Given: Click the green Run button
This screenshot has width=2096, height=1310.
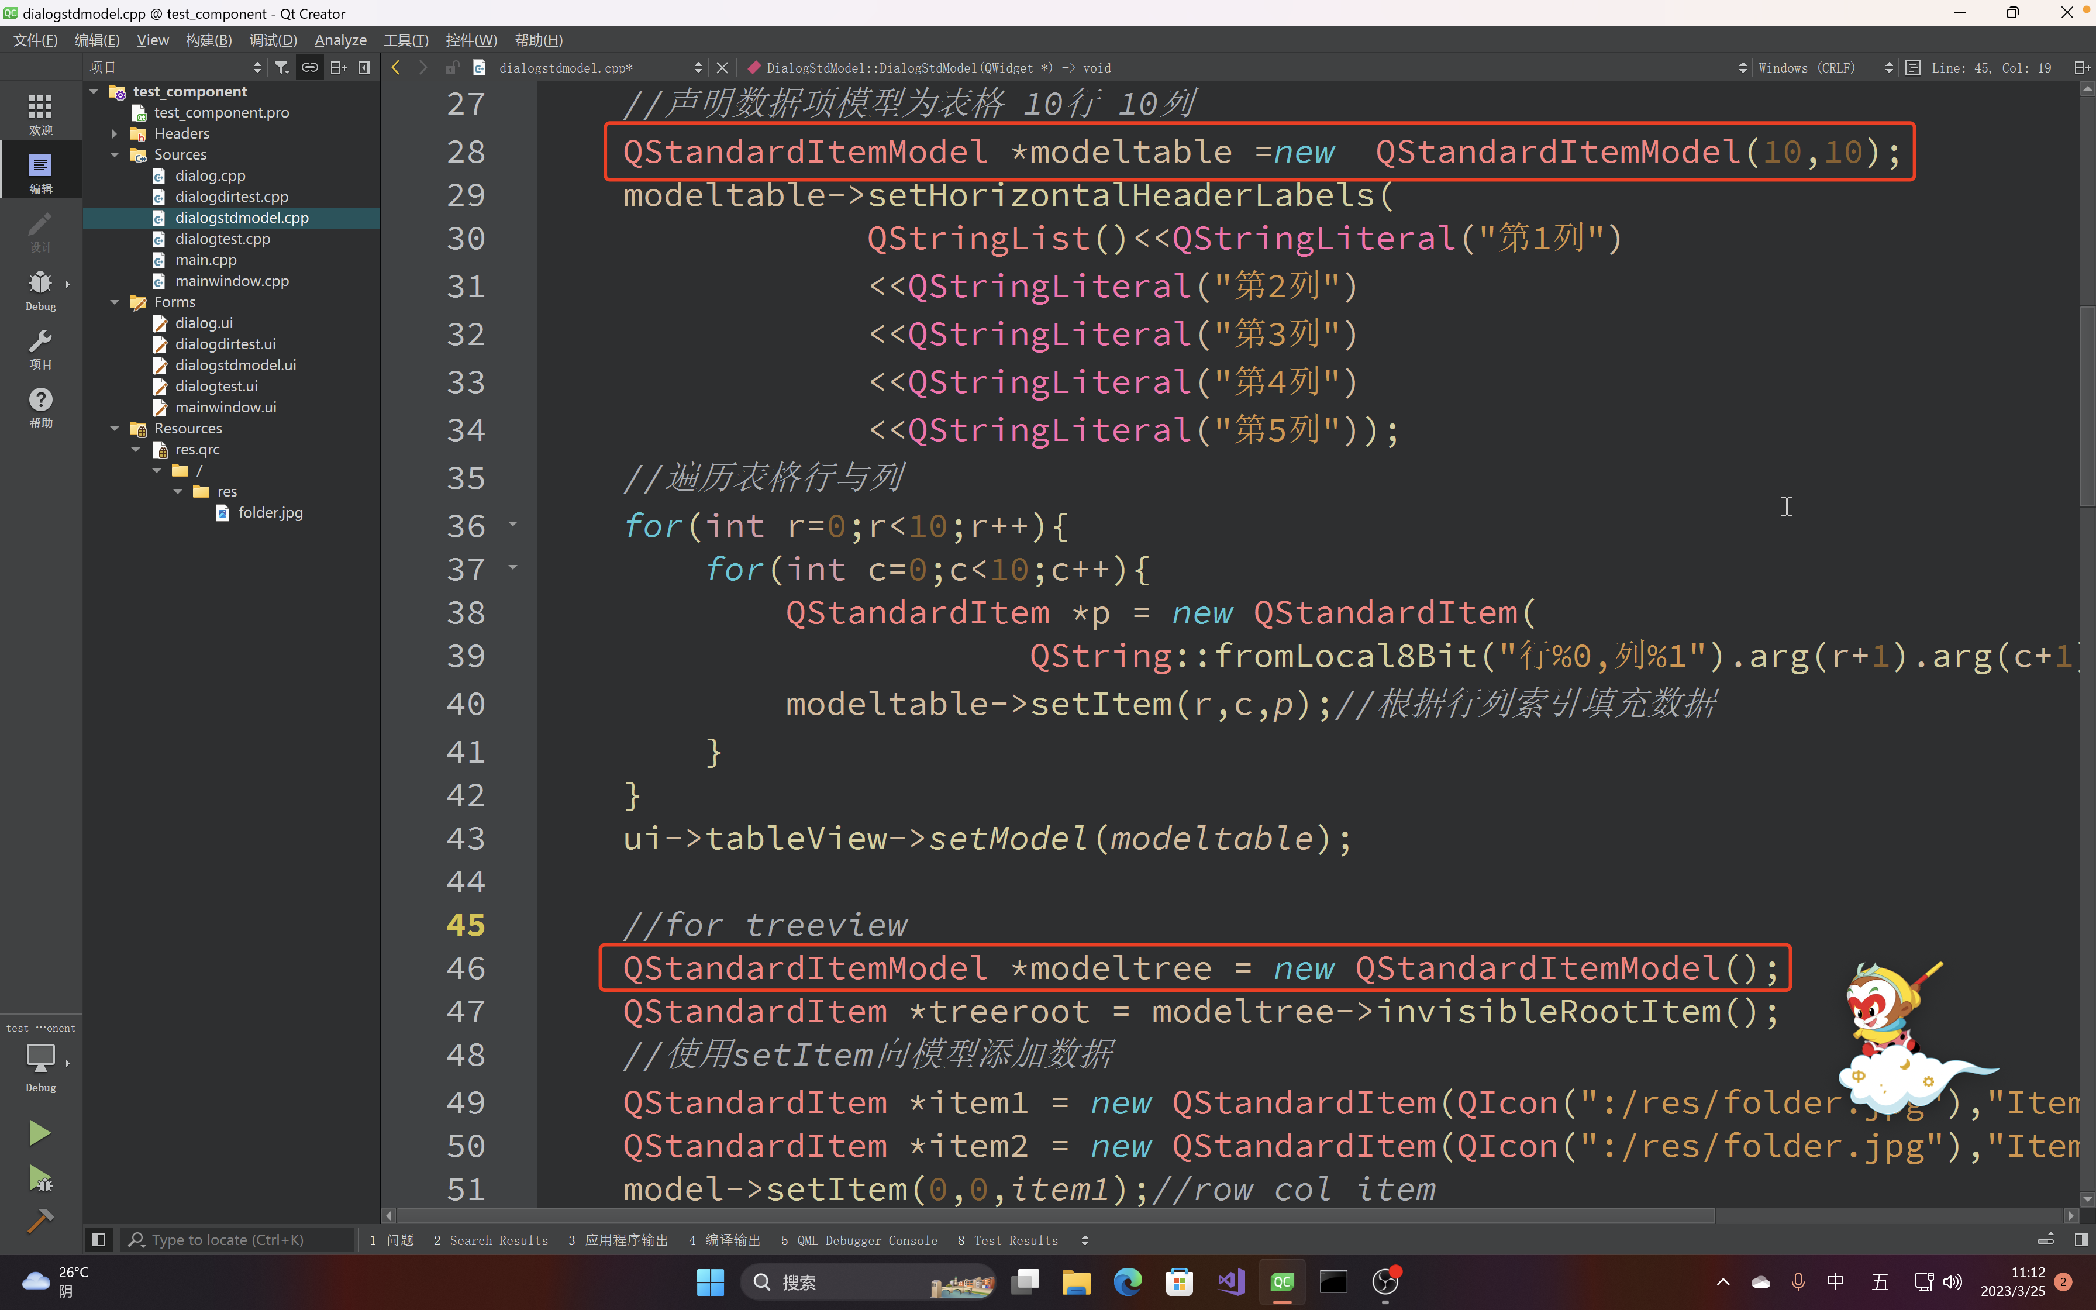Looking at the screenshot, I should (40, 1132).
